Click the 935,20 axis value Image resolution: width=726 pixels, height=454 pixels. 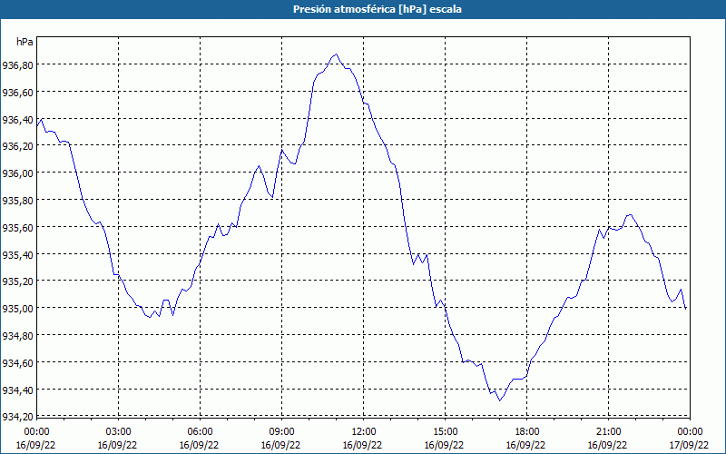click(17, 282)
